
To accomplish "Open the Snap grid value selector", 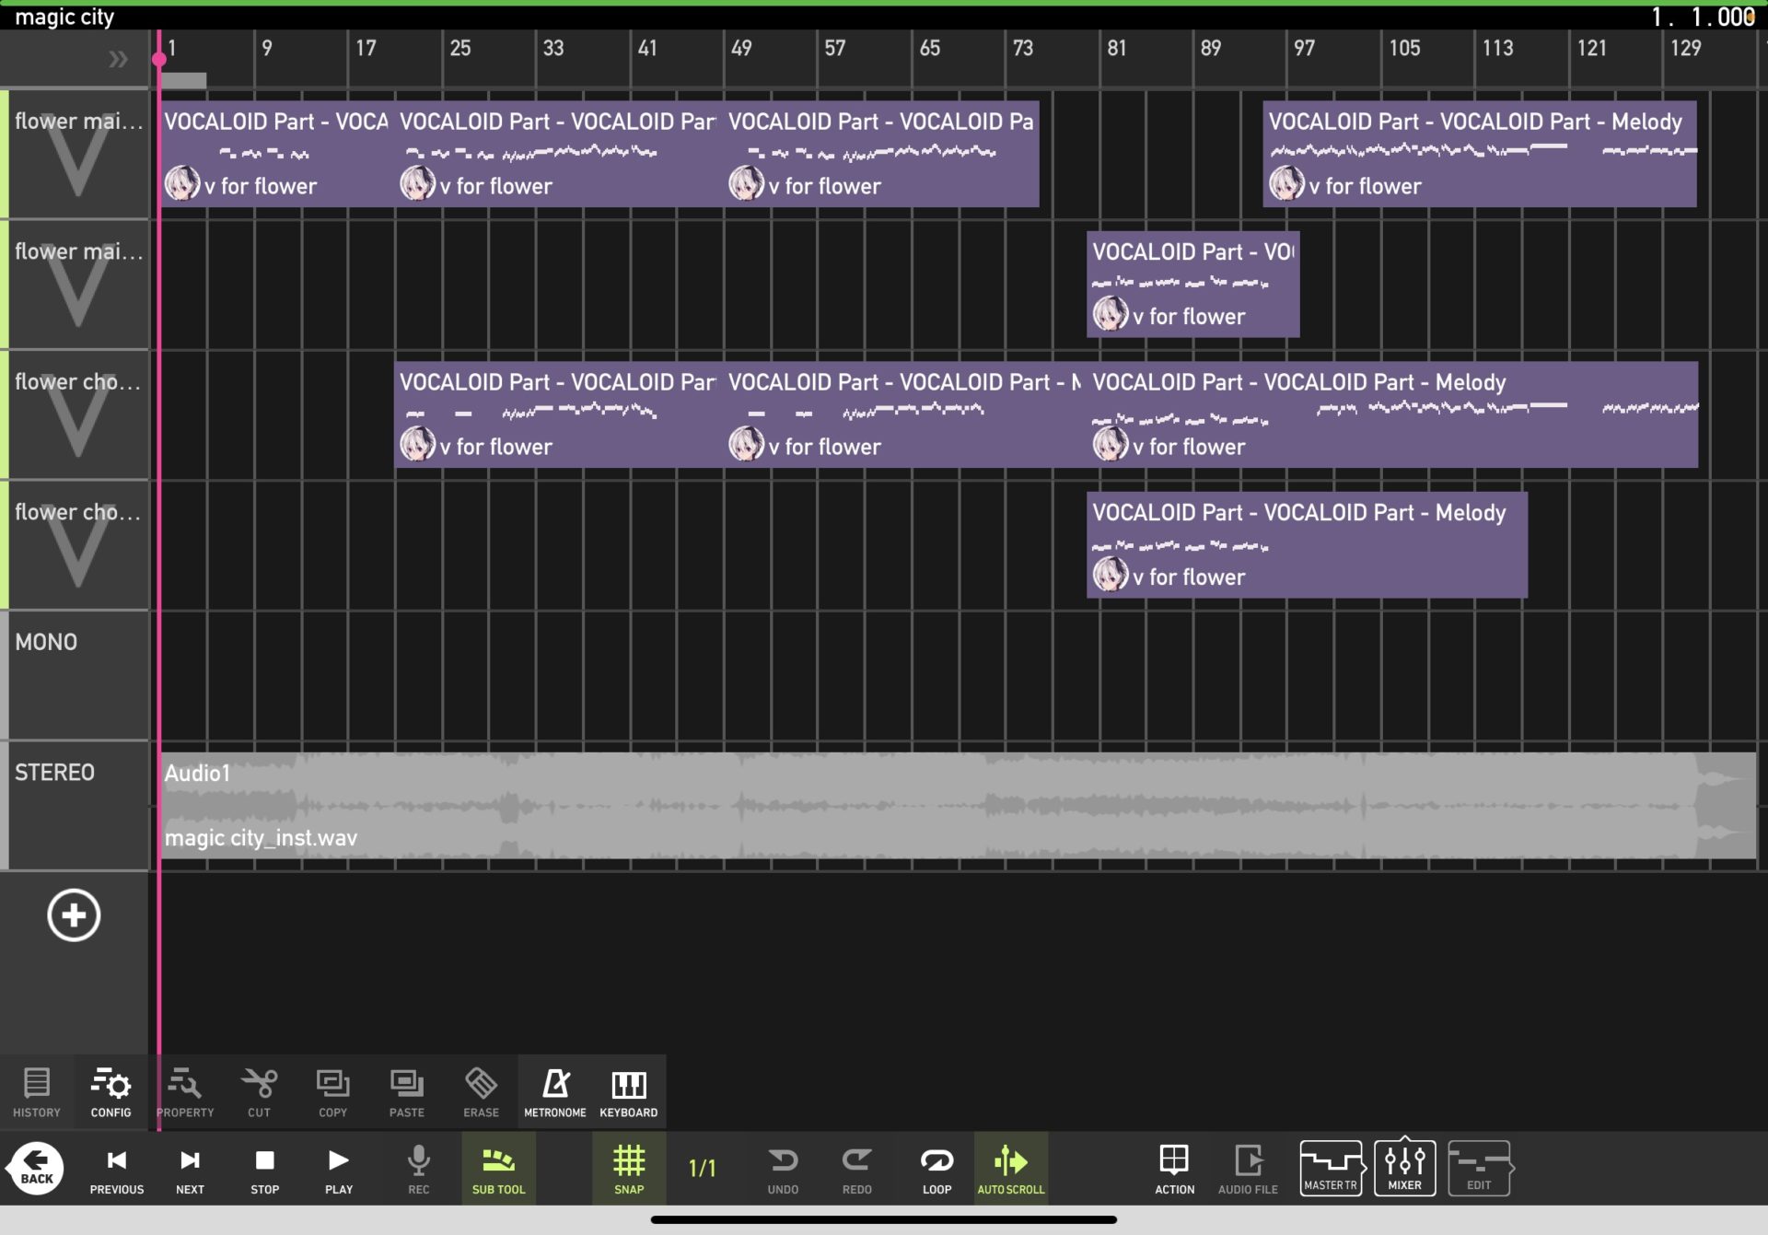I will coord(629,1167).
